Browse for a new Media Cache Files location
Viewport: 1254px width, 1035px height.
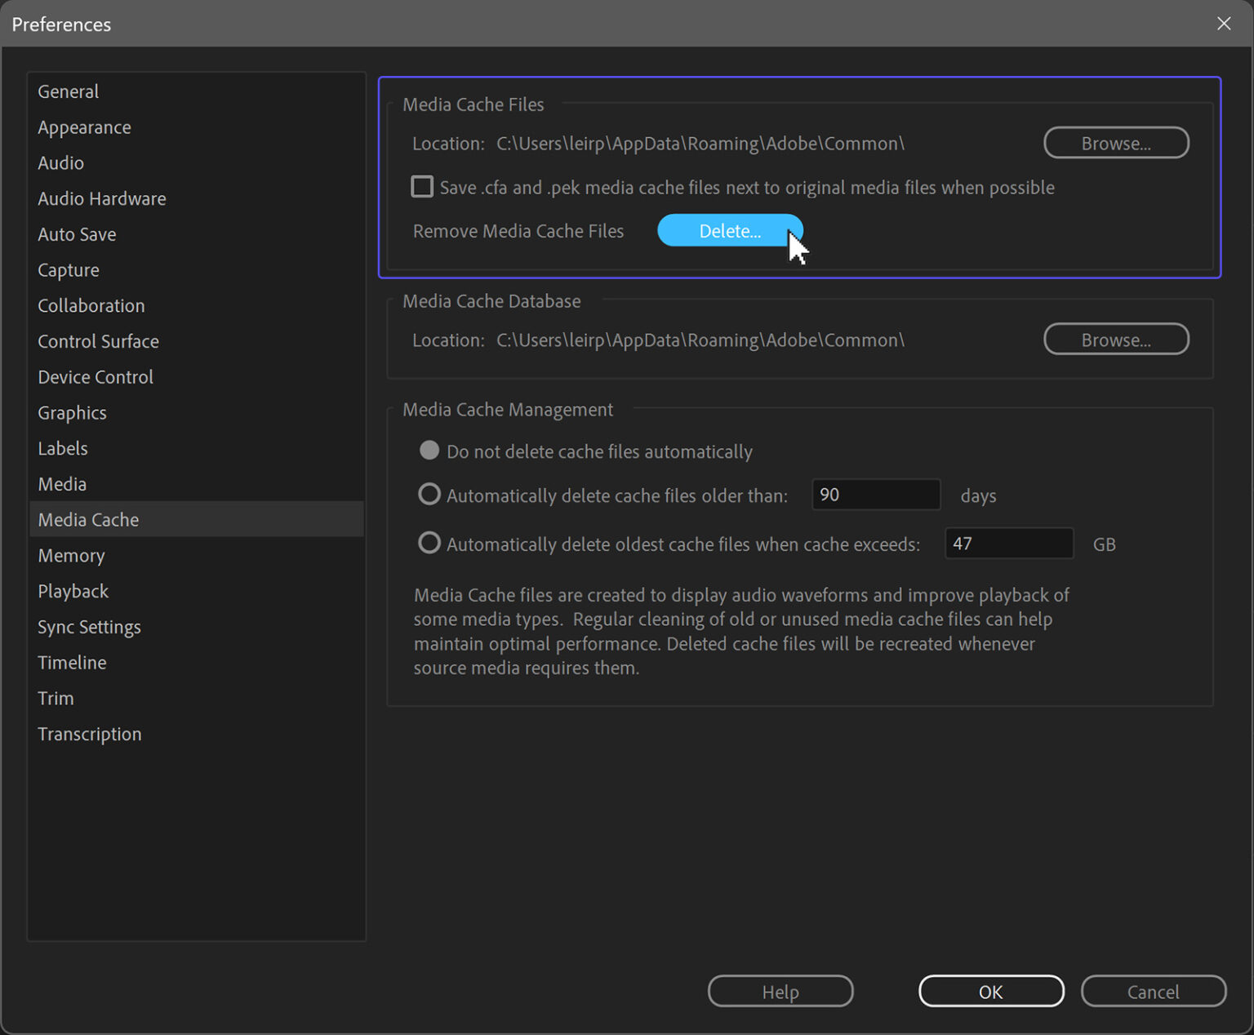click(1116, 143)
